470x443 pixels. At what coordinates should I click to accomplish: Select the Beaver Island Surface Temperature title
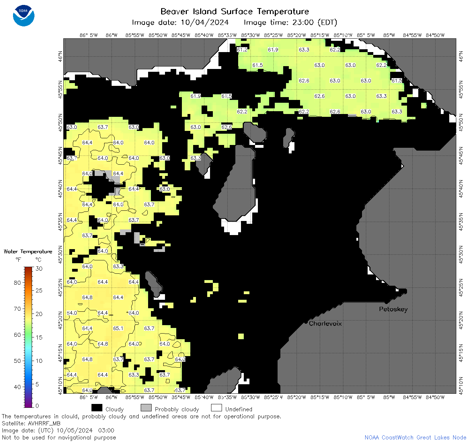pyautogui.click(x=235, y=11)
